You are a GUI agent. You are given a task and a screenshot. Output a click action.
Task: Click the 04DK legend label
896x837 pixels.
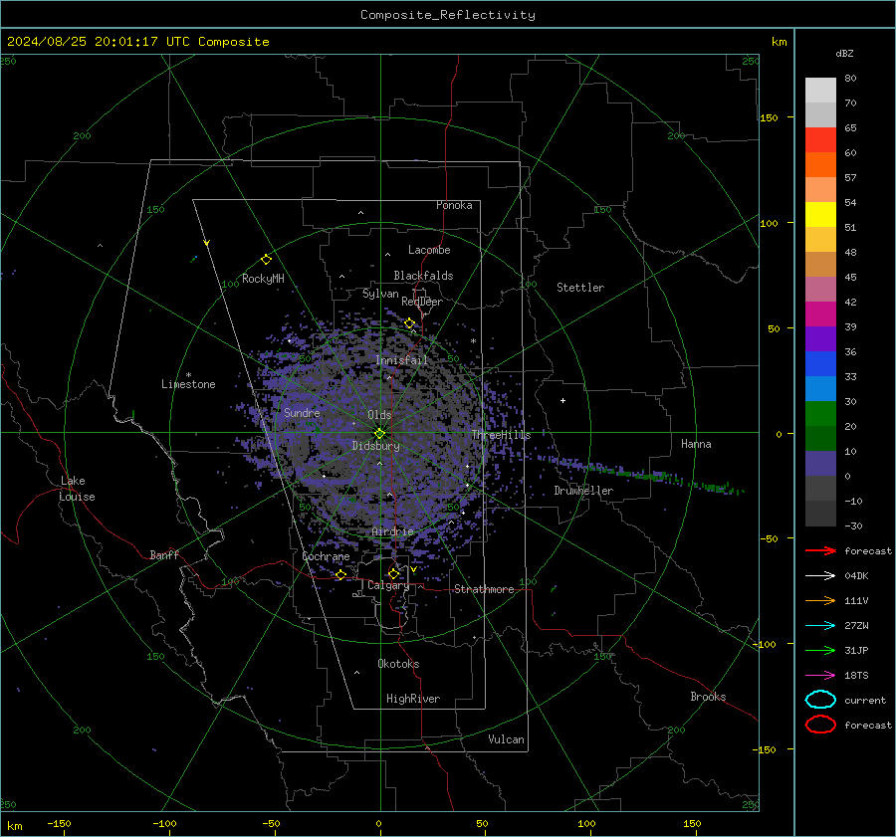tap(856, 575)
